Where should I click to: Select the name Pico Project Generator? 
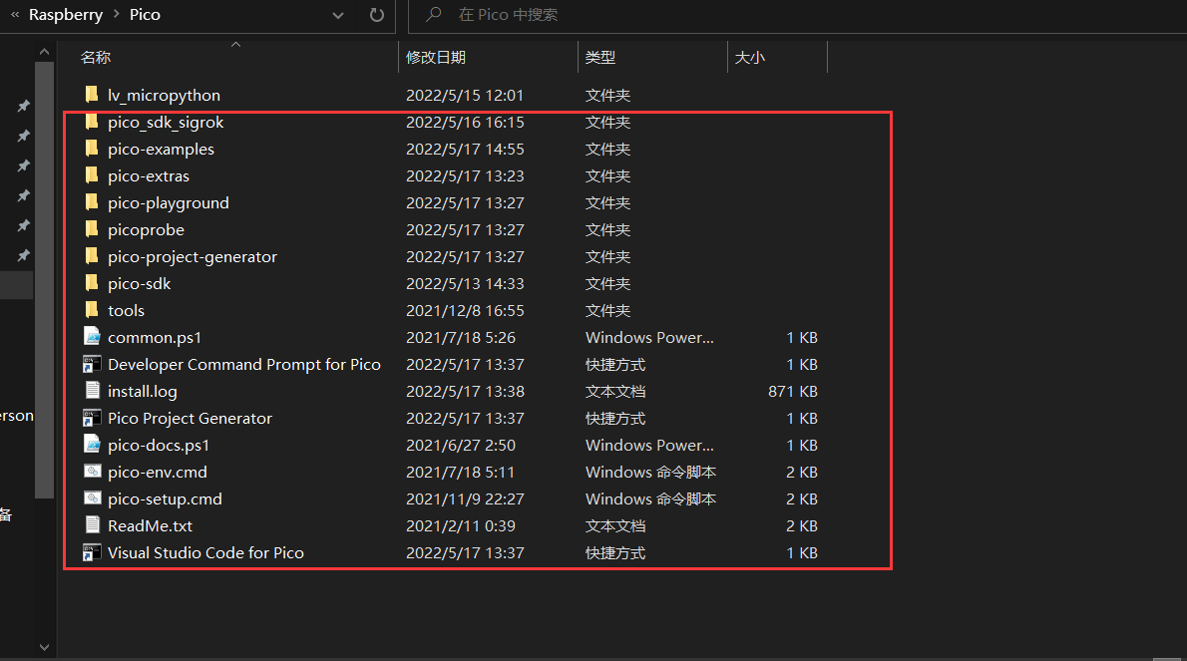click(190, 418)
